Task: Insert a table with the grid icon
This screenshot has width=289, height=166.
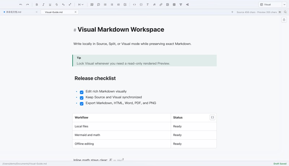Action: [174, 5]
